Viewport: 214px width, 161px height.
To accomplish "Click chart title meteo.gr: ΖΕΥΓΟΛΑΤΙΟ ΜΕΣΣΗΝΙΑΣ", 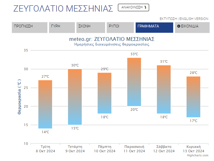I will 112,39.
